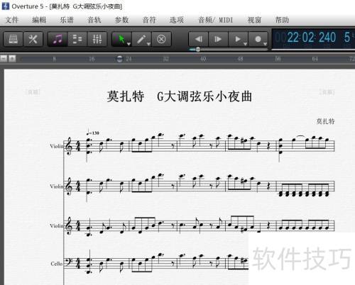Click the time counter display 22:02:240

click(x=312, y=38)
